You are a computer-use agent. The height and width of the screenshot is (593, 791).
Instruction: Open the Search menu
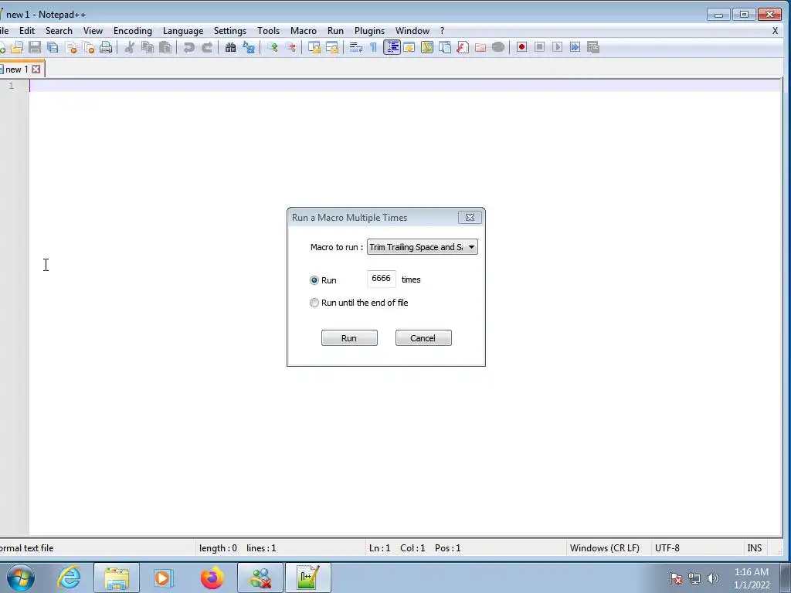(59, 31)
